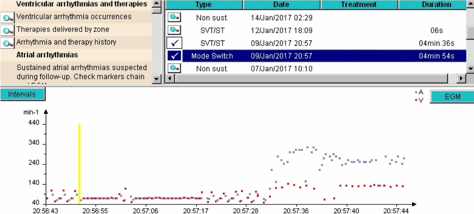Open magnifier icon for 12/Jan/2017 SVT/ST episode
The image size is (474, 214).
pyautogui.click(x=174, y=30)
